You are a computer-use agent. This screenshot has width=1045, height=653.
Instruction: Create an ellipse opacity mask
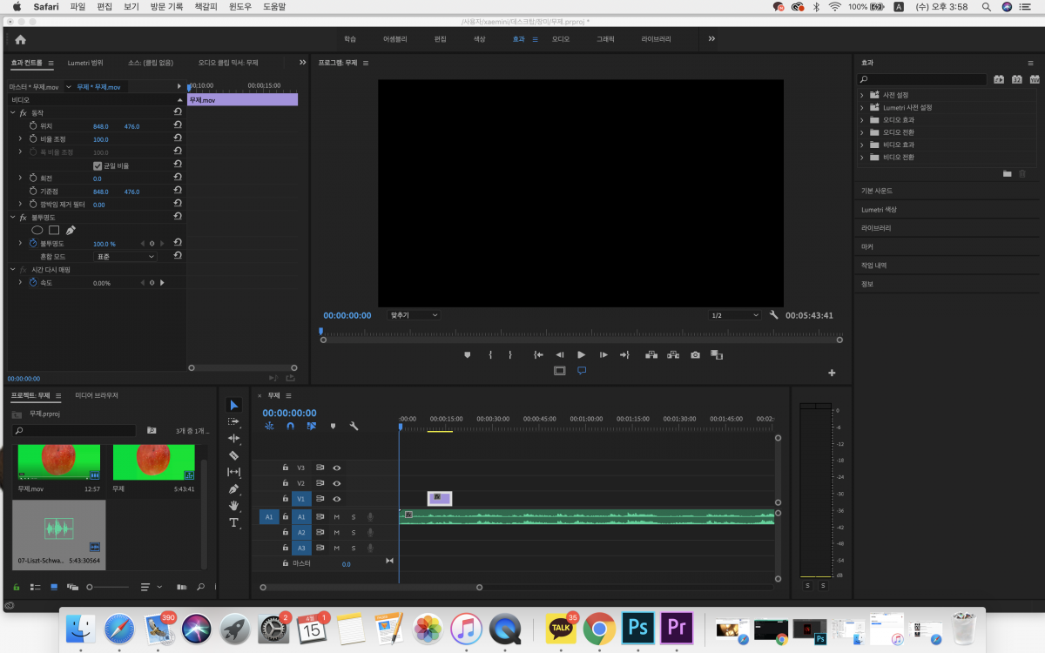[x=37, y=230]
